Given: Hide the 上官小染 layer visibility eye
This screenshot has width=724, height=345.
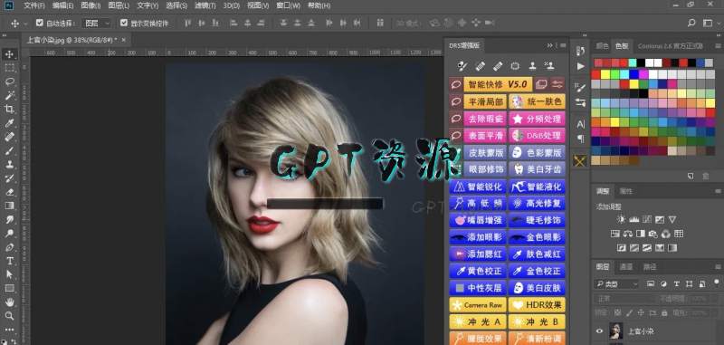Looking at the screenshot, I should point(600,331).
